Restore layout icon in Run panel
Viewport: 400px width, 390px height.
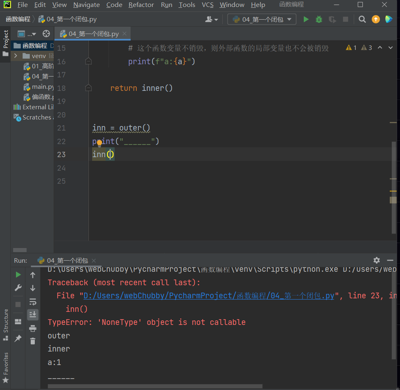pos(18,321)
